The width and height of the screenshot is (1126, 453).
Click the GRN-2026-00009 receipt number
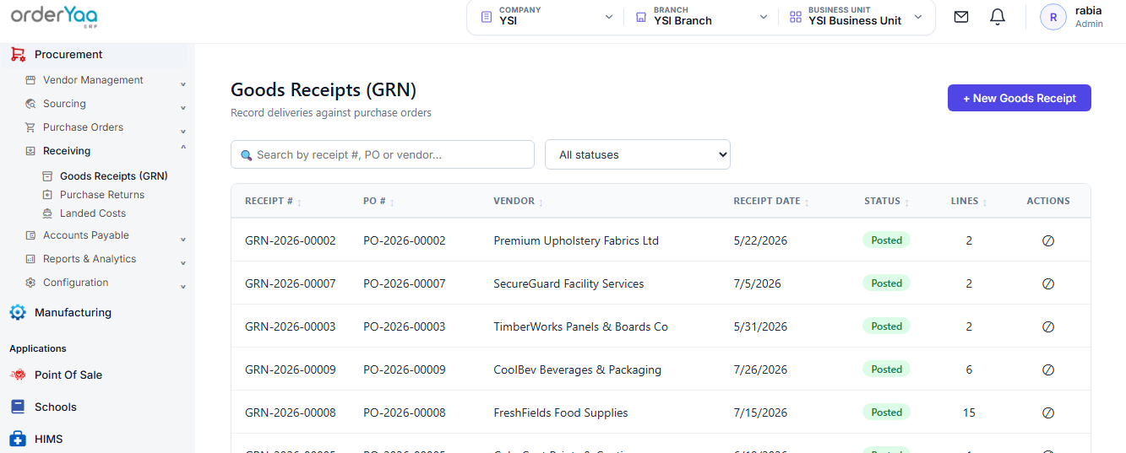click(290, 369)
